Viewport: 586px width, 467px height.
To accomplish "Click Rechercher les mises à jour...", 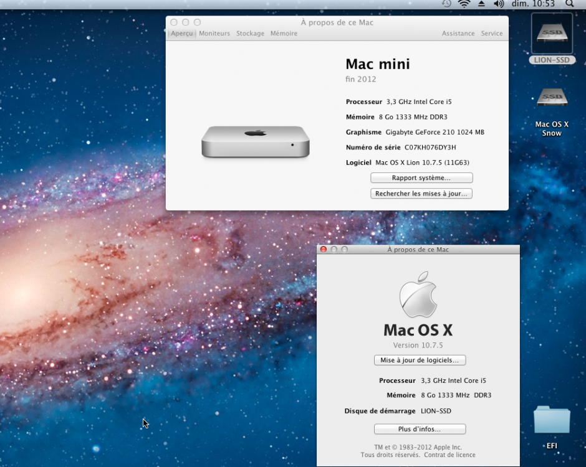I will (x=421, y=194).
